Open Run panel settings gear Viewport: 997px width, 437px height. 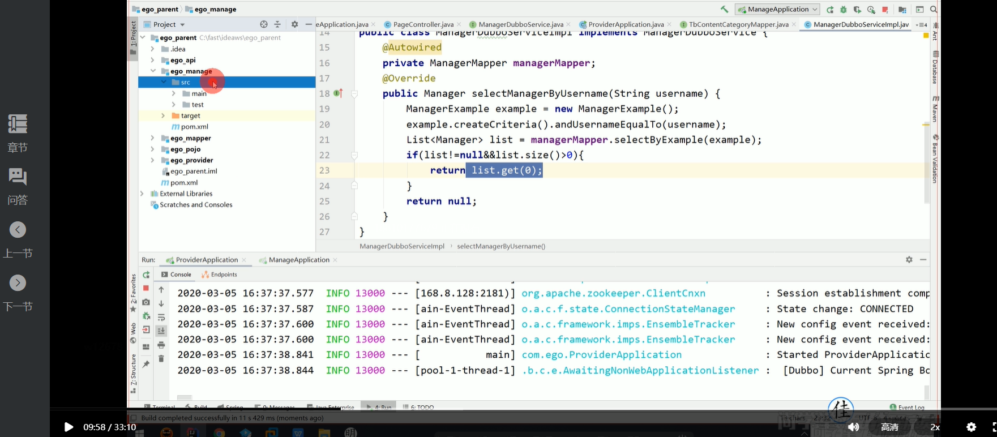tap(909, 259)
